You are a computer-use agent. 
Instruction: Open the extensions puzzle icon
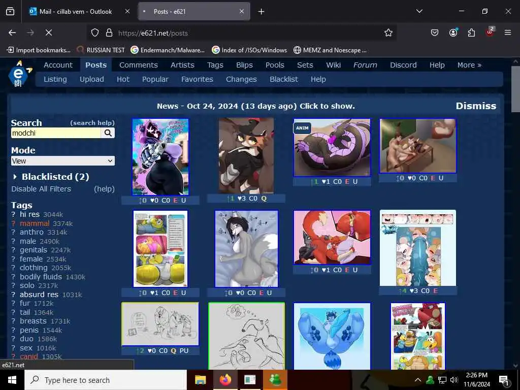click(x=471, y=32)
